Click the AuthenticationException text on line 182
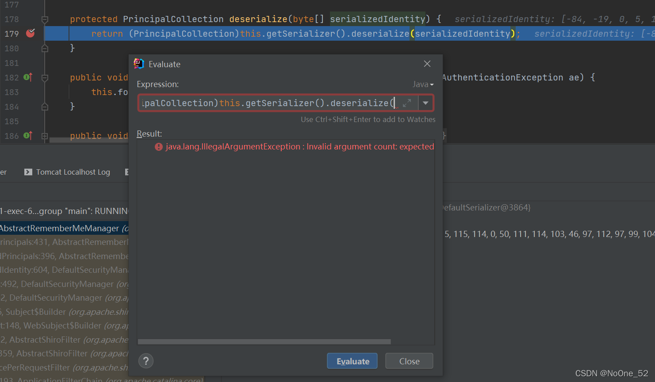Image resolution: width=655 pixels, height=382 pixels. tap(502, 77)
